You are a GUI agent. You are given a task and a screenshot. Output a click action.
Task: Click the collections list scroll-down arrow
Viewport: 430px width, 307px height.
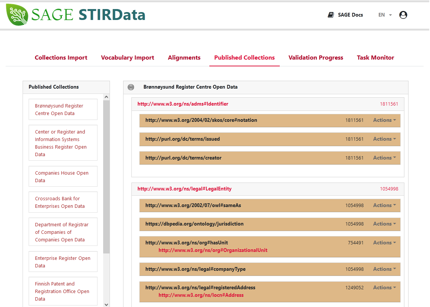click(x=107, y=304)
